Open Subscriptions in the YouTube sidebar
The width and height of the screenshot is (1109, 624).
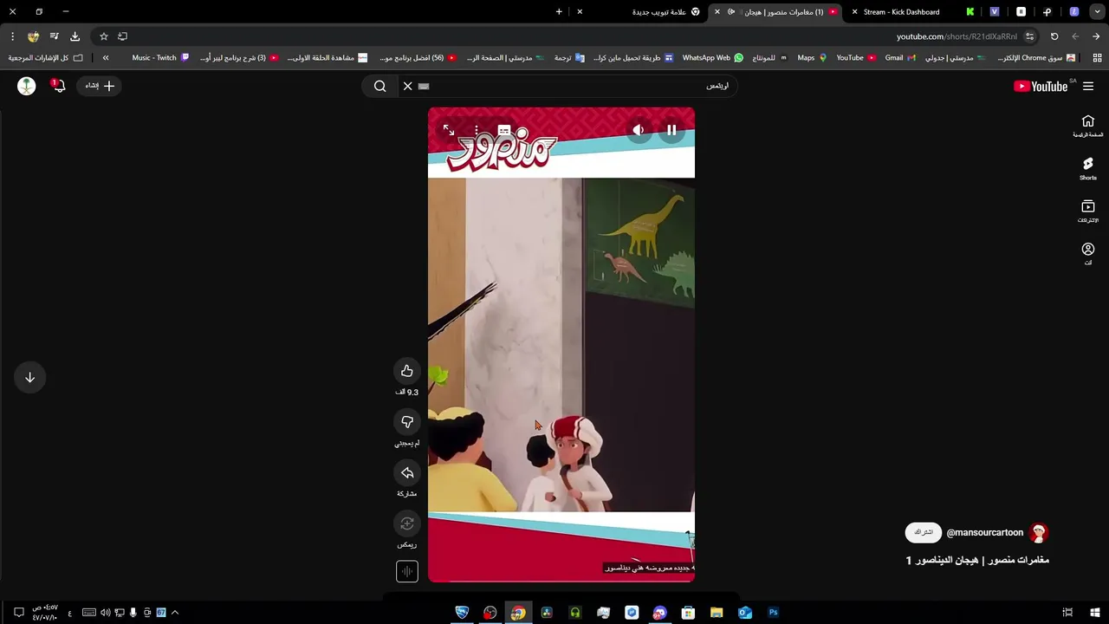coord(1088,211)
